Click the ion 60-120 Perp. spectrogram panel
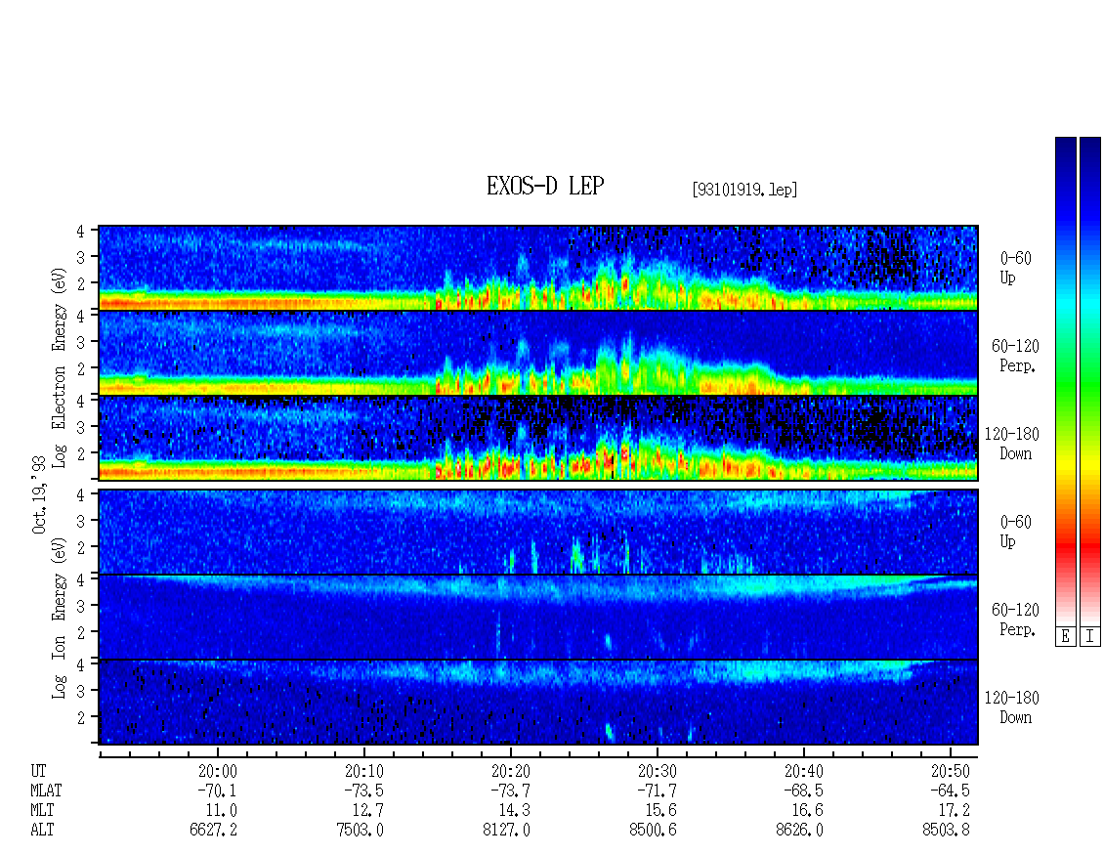This screenshot has height=855, width=1104. [x=538, y=617]
